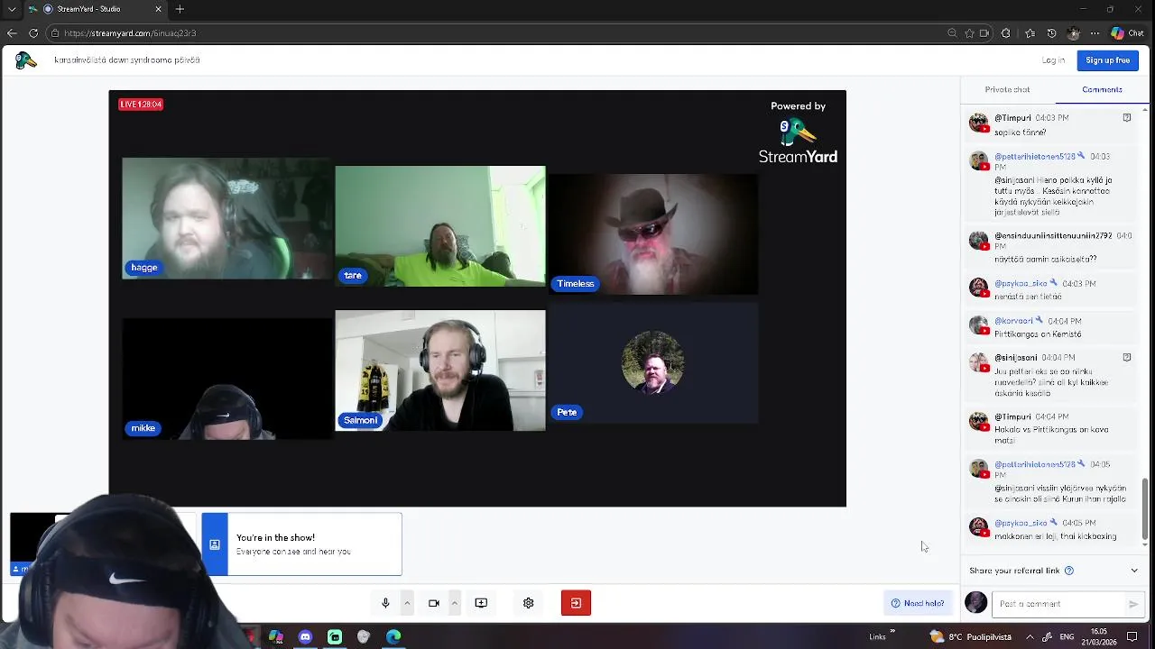Open the studio settings gear
The image size is (1155, 649).
tap(529, 603)
